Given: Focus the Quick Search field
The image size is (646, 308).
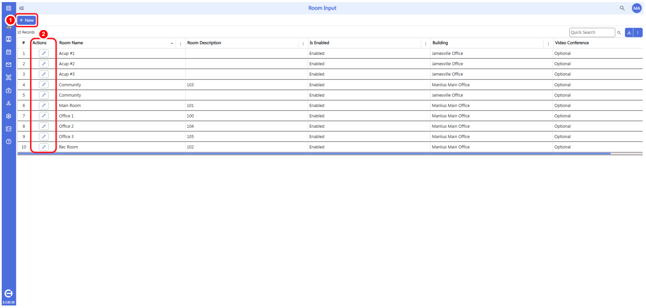Looking at the screenshot, I should (x=592, y=32).
